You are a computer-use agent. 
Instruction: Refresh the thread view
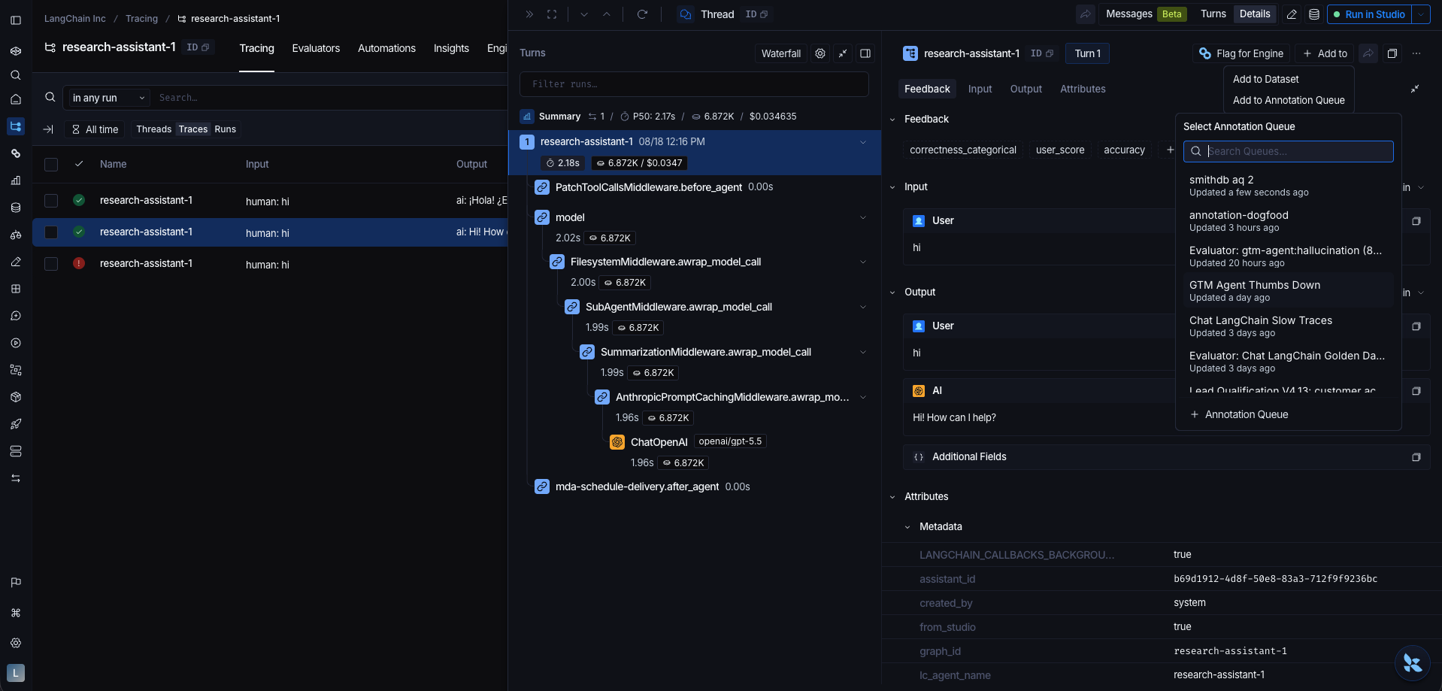[642, 14]
